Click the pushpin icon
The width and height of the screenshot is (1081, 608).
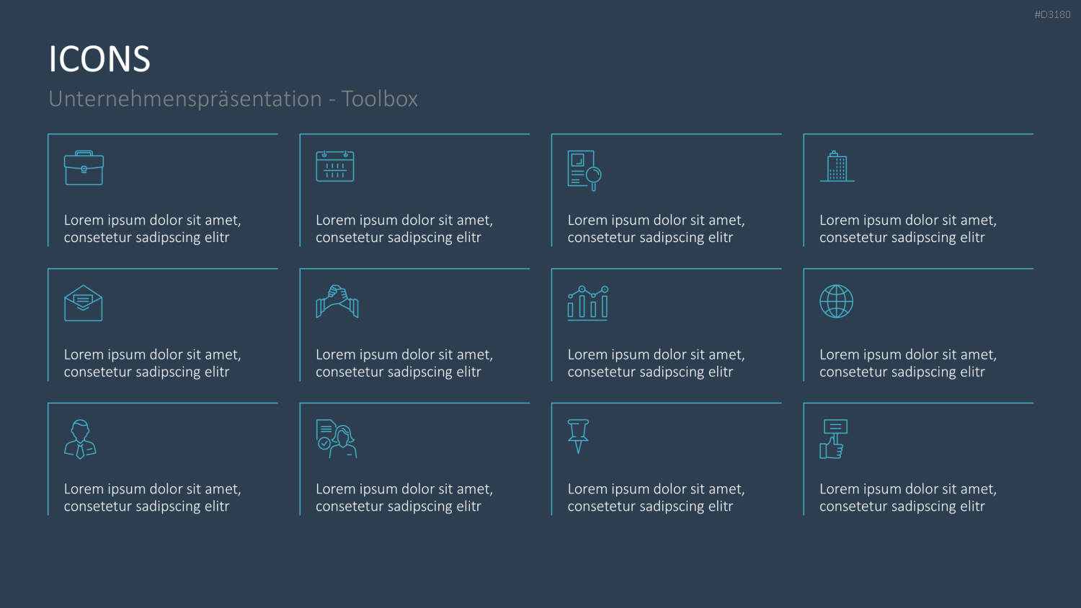578,437
